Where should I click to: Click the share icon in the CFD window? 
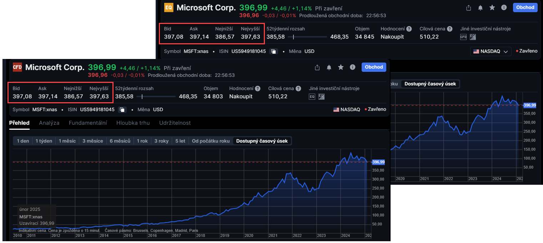click(317, 67)
